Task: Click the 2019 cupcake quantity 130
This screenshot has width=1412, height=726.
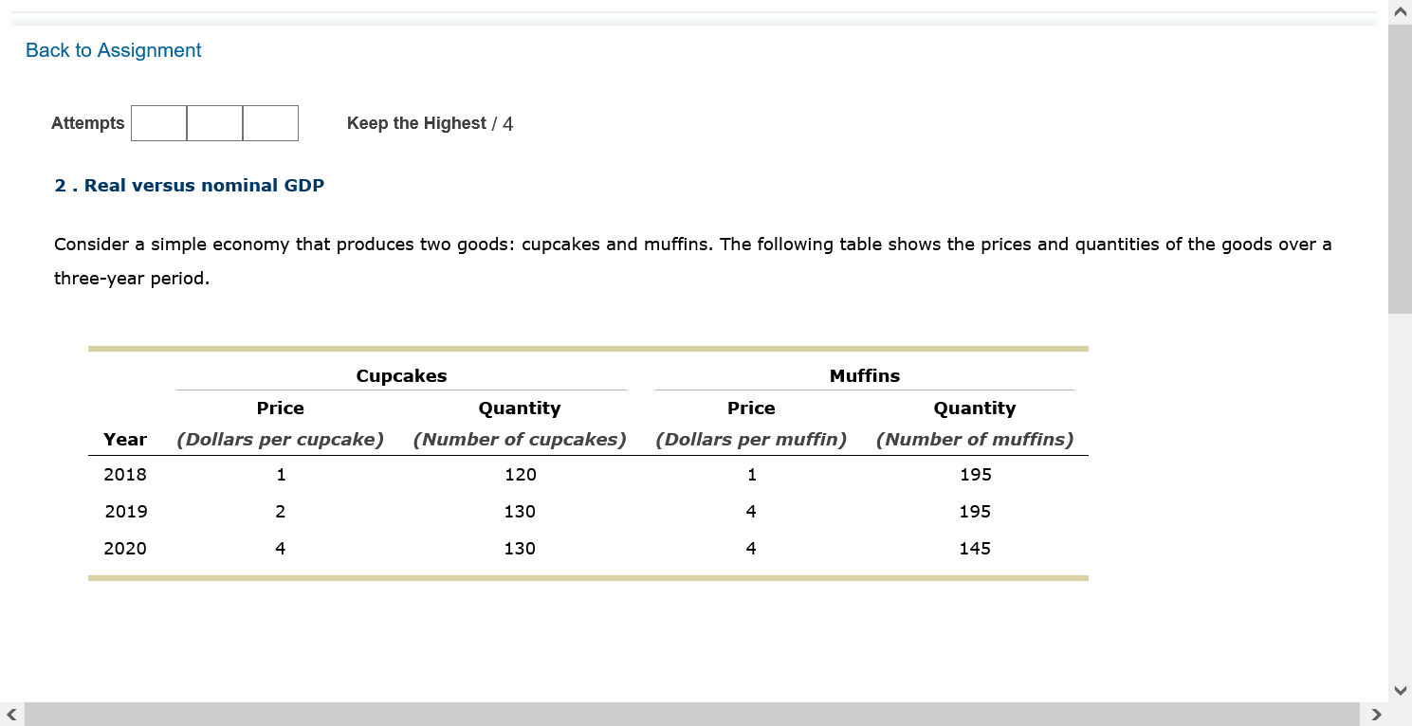Action: pos(520,512)
